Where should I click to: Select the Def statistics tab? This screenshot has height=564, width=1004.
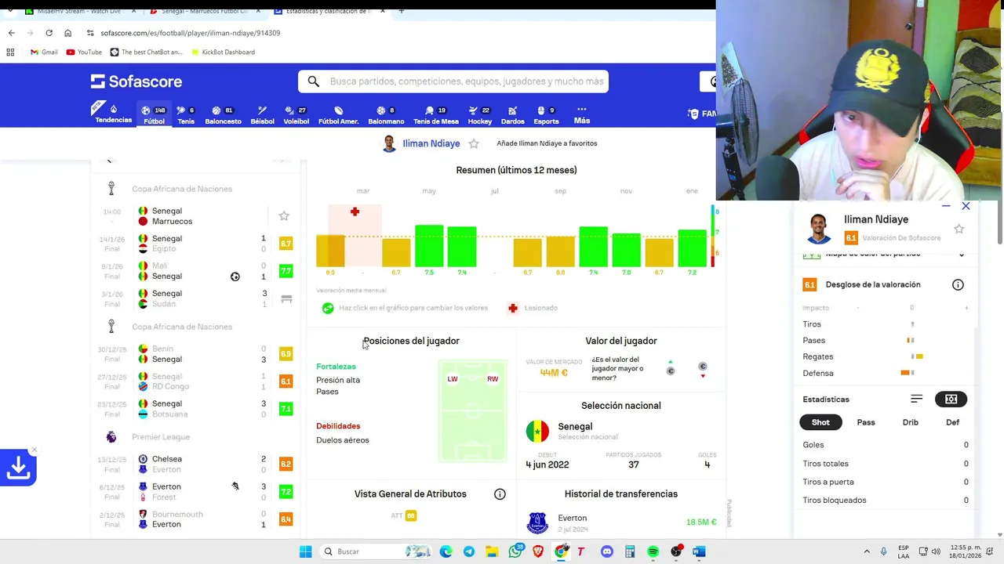point(952,422)
